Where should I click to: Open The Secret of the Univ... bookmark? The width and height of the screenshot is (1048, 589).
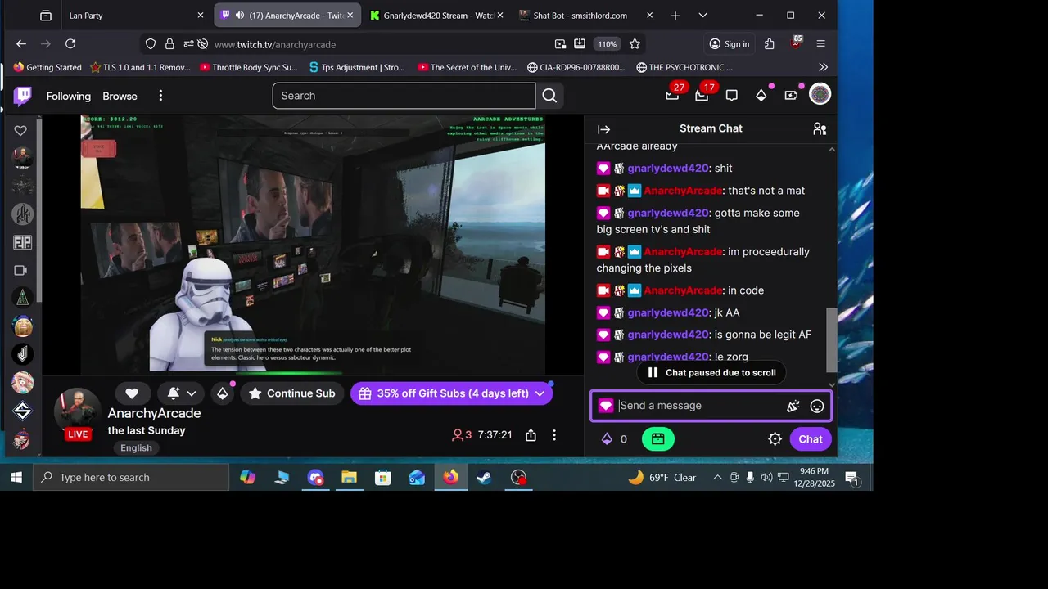468,67
